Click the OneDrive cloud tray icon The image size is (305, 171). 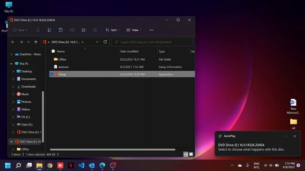pos(240,165)
